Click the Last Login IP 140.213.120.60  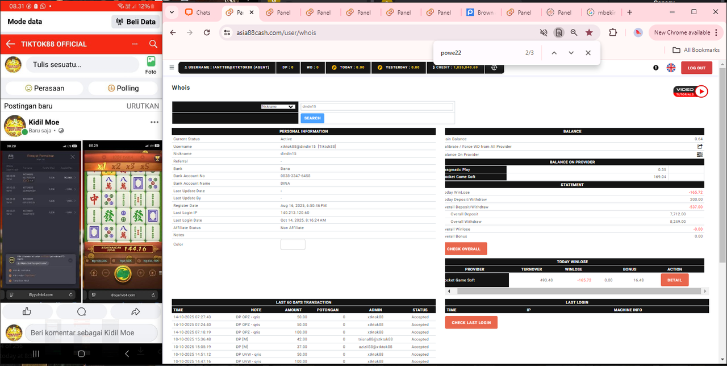click(295, 213)
